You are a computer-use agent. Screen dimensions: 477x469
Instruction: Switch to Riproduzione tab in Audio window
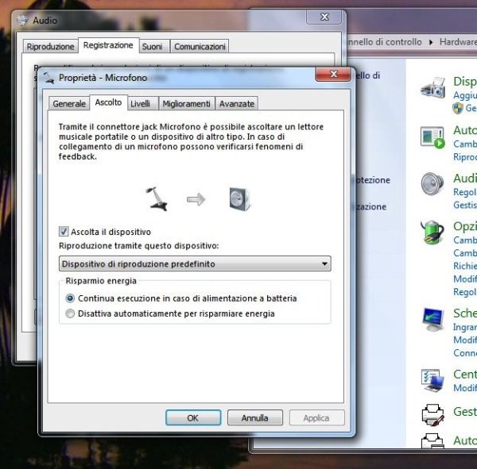click(50, 47)
